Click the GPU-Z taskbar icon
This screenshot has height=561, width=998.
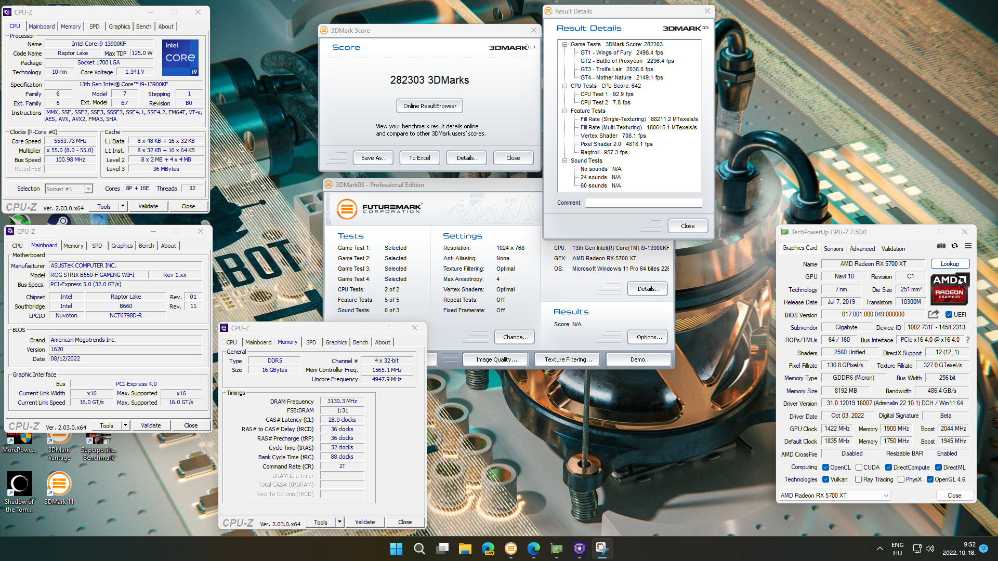pyautogui.click(x=557, y=549)
